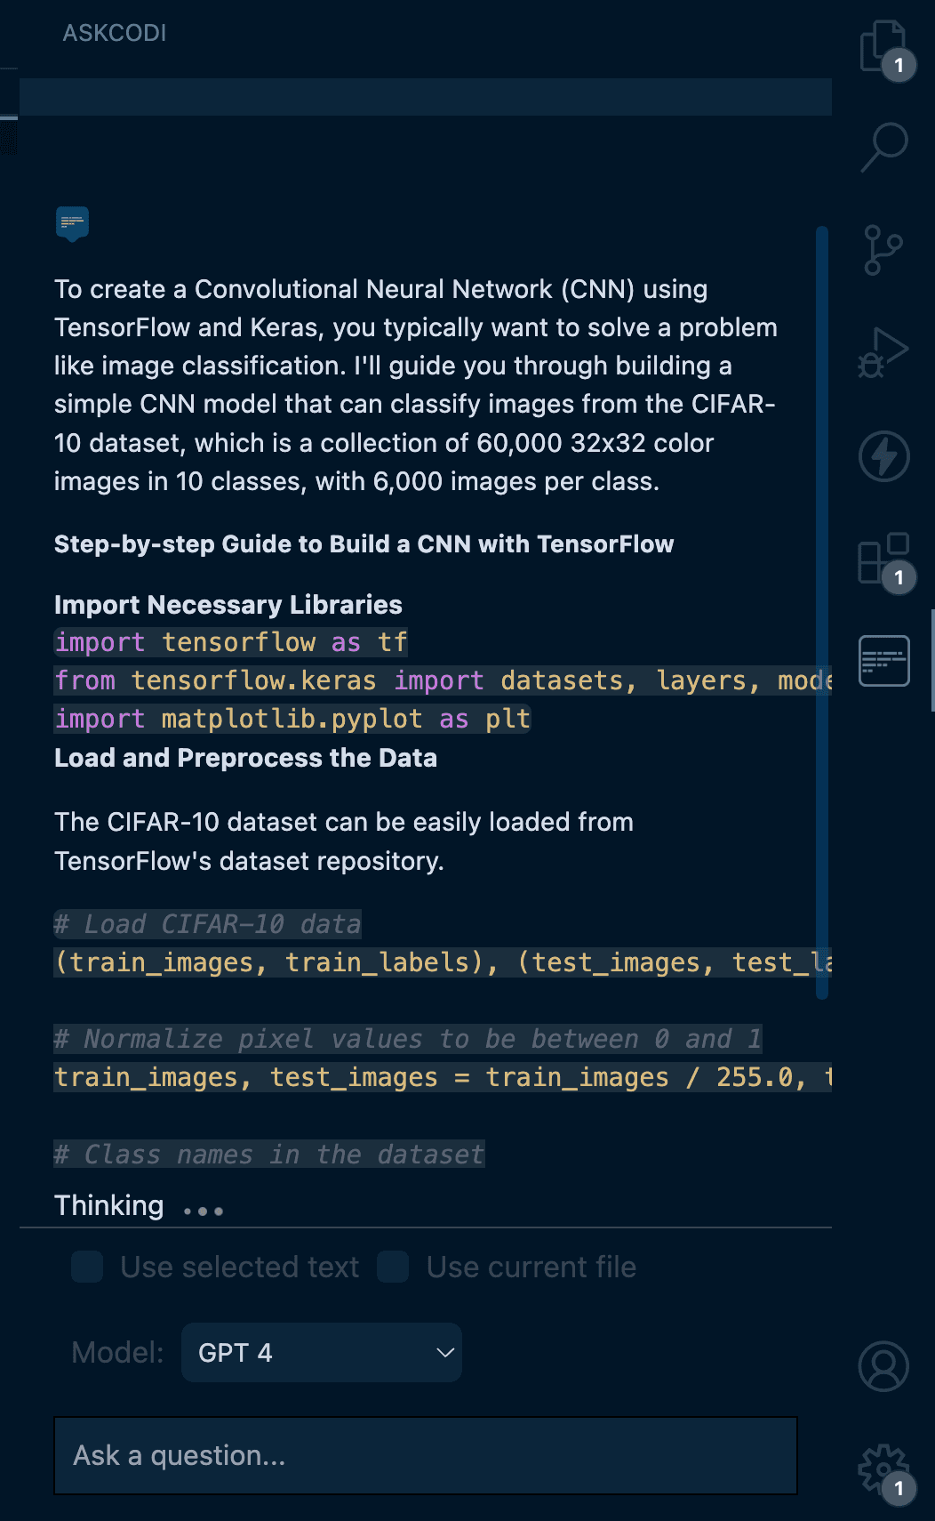Click the '# Class names in the dataset' comment
Screen dimensions: 935x1521
269,1155
